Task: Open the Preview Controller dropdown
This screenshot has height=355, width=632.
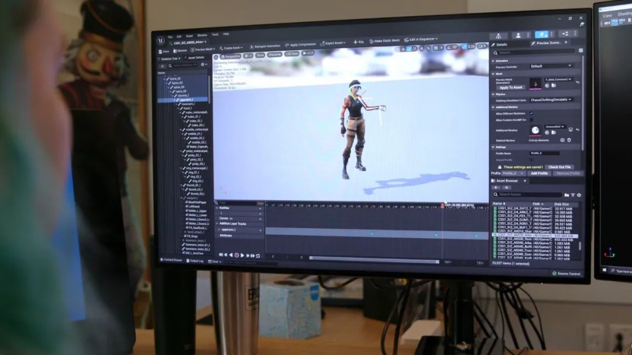Action: click(x=551, y=66)
